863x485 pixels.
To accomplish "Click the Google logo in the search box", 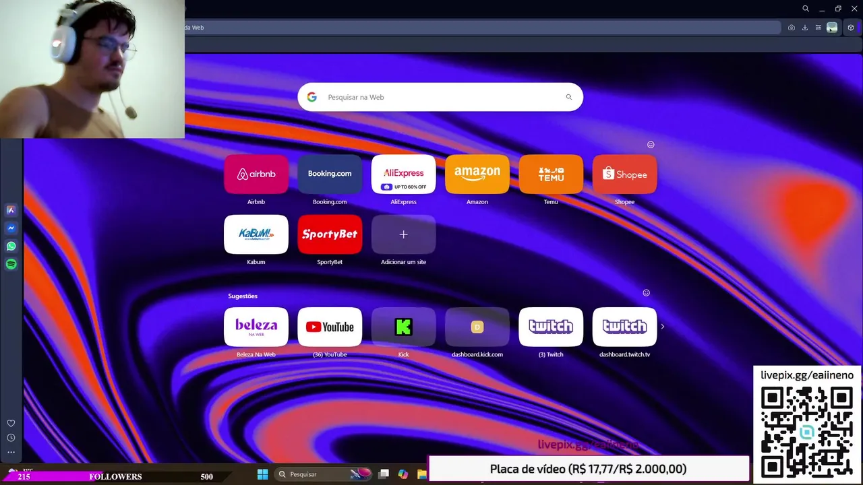I will [x=311, y=97].
